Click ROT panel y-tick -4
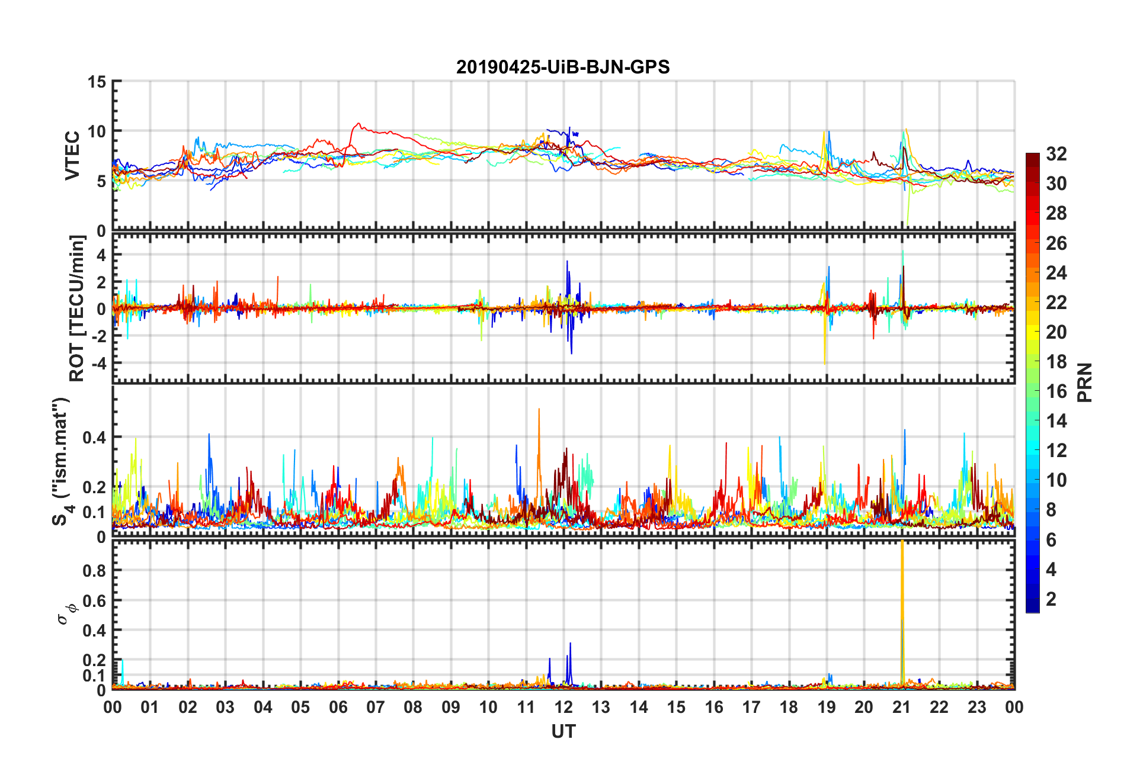 98,362
